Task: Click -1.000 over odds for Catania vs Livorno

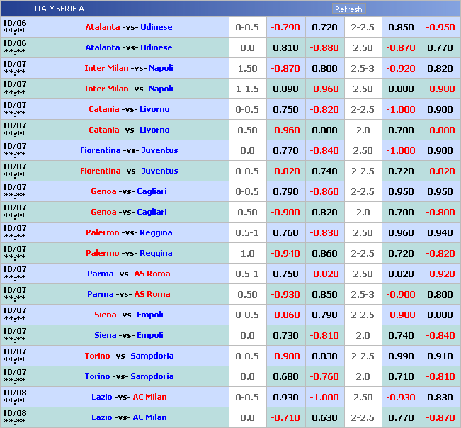Action: 401,110
